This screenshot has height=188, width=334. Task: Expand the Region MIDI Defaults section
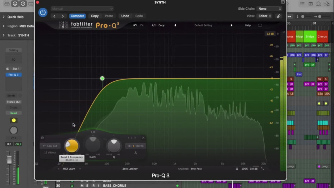pyautogui.click(x=3, y=26)
